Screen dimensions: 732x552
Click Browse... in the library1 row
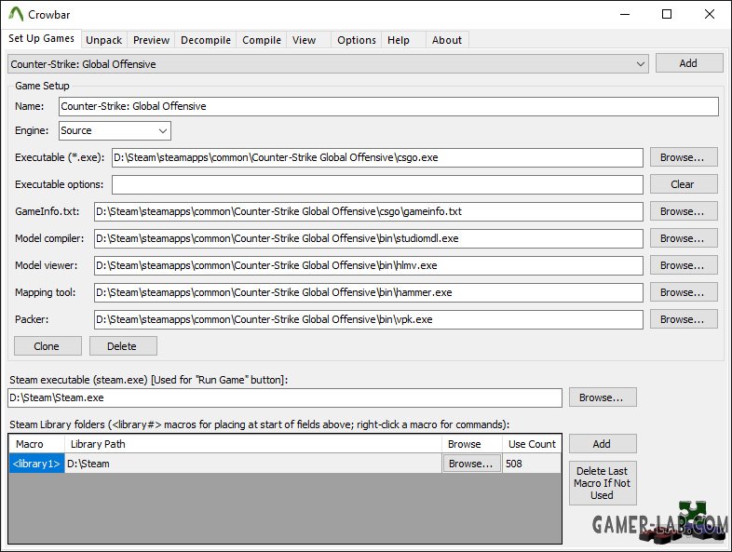[x=471, y=464]
